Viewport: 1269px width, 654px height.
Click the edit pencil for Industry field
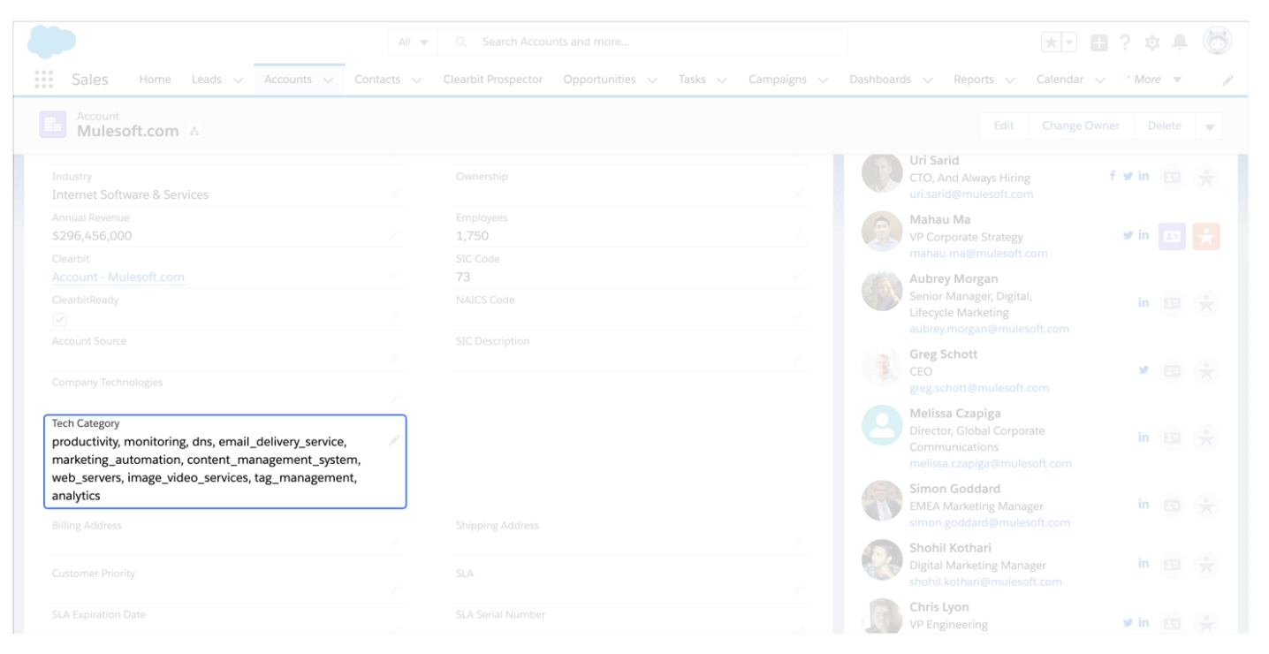point(394,192)
